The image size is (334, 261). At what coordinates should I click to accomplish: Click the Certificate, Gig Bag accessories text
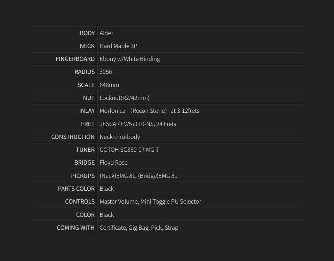pos(139,228)
